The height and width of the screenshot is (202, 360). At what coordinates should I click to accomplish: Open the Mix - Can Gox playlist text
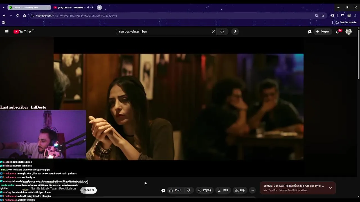point(285,190)
